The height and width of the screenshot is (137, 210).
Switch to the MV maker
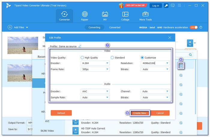tap(105, 16)
